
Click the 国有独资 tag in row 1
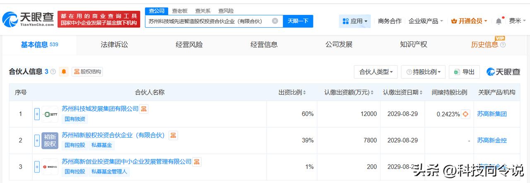coord(75,119)
